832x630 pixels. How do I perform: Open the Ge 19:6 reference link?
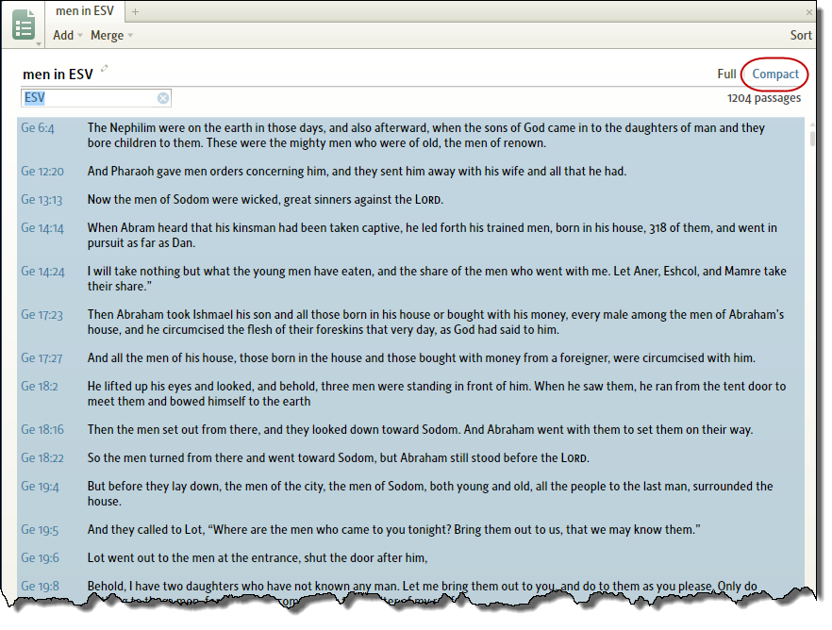(41, 558)
